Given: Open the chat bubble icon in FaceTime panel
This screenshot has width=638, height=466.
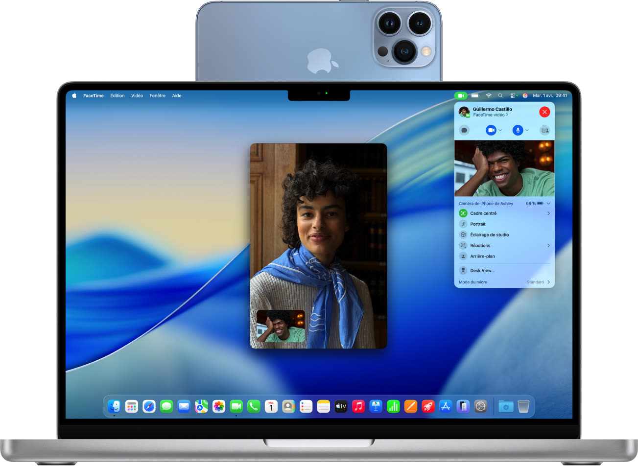Looking at the screenshot, I should coord(464,130).
